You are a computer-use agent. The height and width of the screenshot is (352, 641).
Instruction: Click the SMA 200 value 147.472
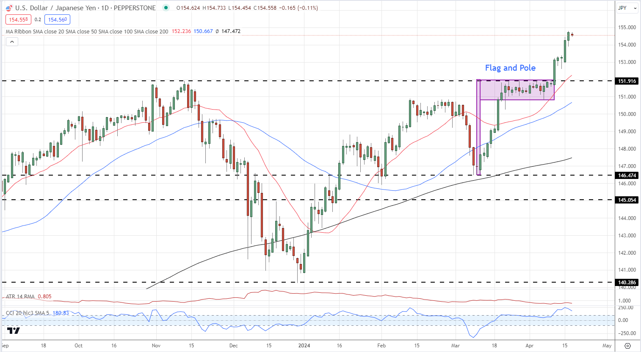tap(231, 31)
